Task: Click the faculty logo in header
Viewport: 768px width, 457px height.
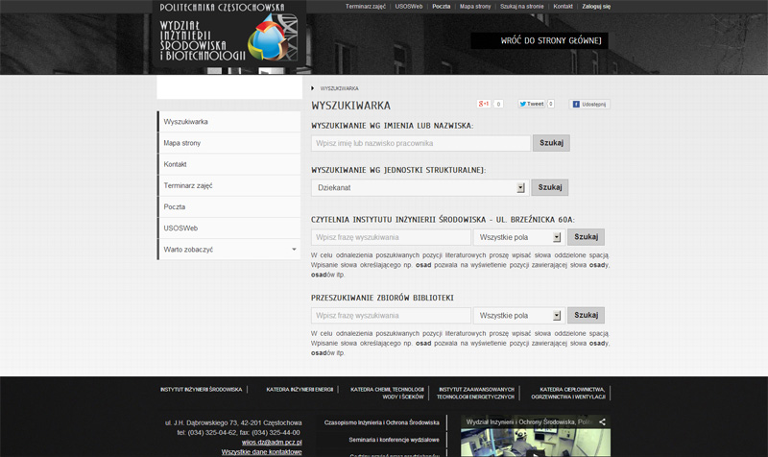Action: pos(228,34)
